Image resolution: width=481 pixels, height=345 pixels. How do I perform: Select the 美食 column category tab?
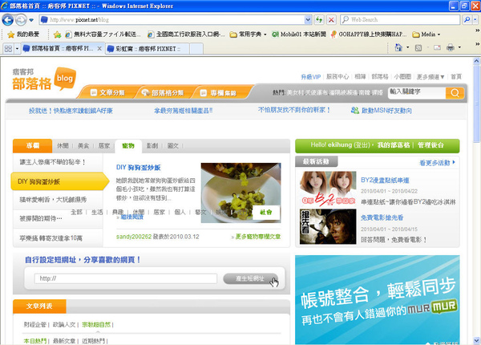[83, 146]
